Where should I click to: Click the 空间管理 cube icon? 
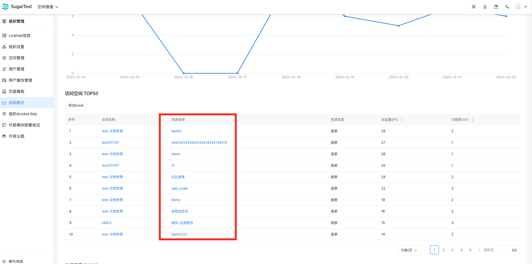click(4, 58)
